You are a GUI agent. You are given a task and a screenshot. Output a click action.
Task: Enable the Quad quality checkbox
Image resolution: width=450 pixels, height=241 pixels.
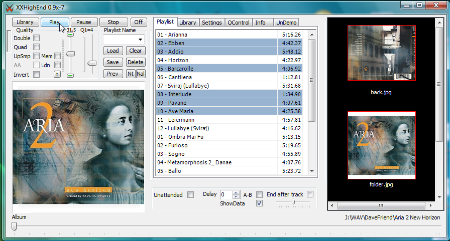[x=37, y=47]
